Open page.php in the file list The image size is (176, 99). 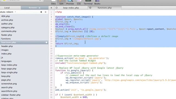coord(6,80)
